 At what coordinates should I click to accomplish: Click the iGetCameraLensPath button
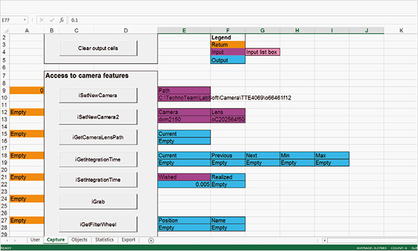point(98,137)
